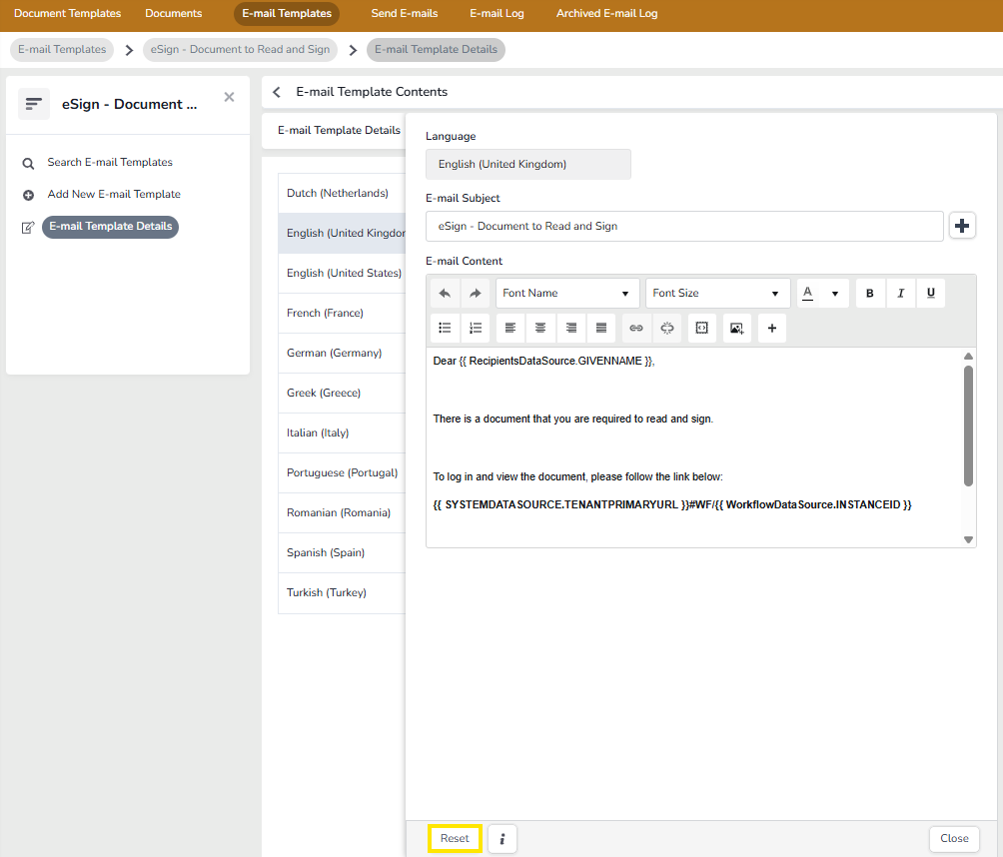
Task: Insert a bulleted list
Action: pos(446,328)
